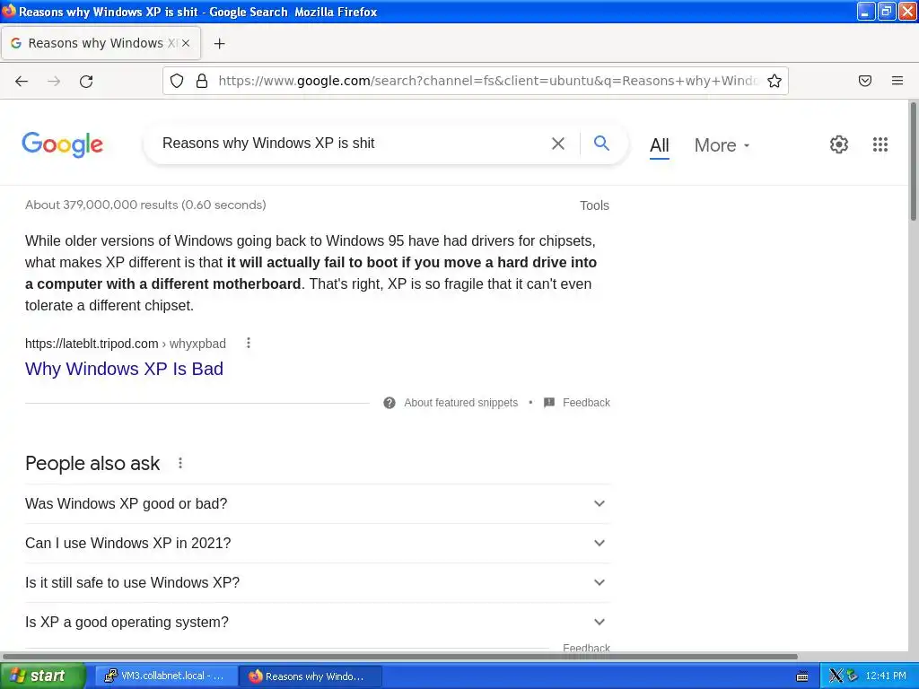The image size is (919, 689).
Task: Select the All results tab
Action: [660, 145]
